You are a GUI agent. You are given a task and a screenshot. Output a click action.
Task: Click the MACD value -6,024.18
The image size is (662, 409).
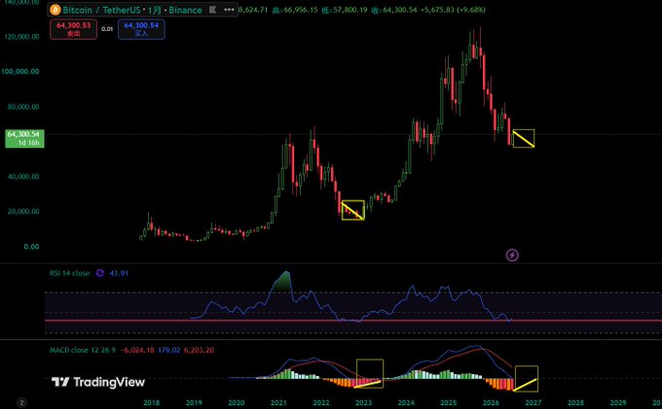tap(137, 350)
